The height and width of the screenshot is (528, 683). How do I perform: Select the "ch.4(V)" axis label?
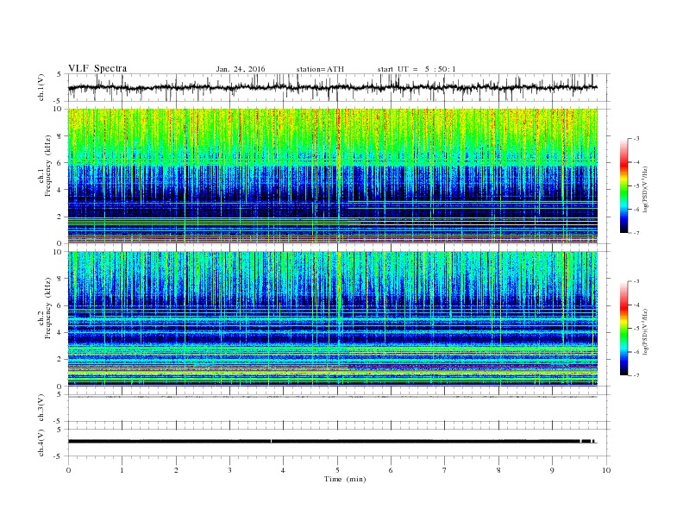click(x=41, y=443)
